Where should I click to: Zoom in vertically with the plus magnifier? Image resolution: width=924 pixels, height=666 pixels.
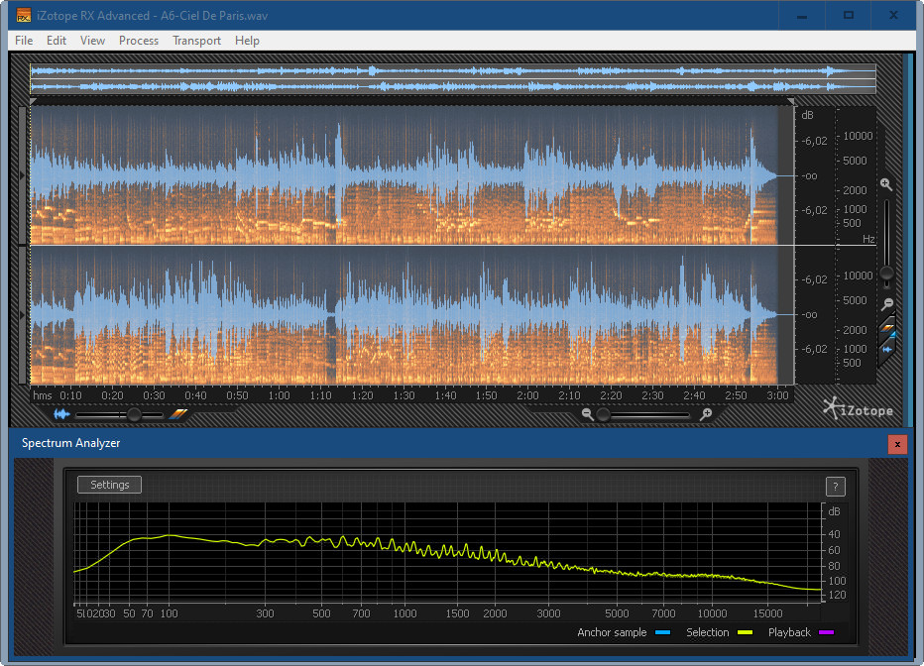886,185
